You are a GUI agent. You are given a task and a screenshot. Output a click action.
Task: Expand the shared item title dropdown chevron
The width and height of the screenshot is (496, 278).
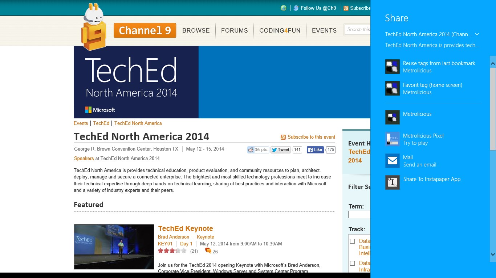(x=477, y=34)
